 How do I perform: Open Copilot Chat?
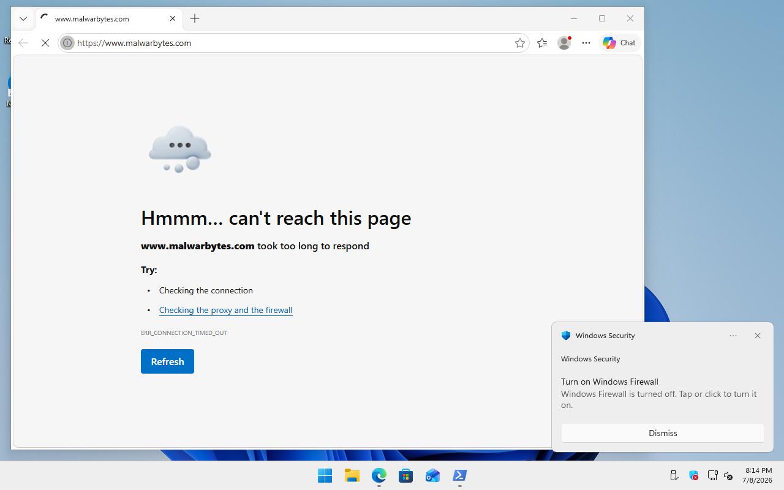coord(619,43)
